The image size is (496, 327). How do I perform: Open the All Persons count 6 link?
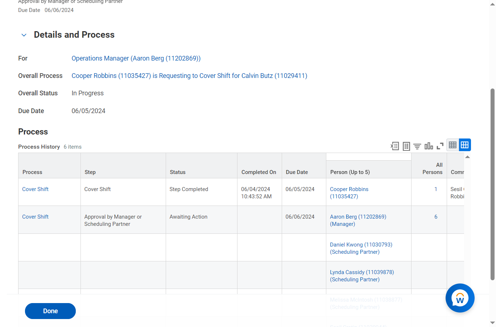pos(436,217)
